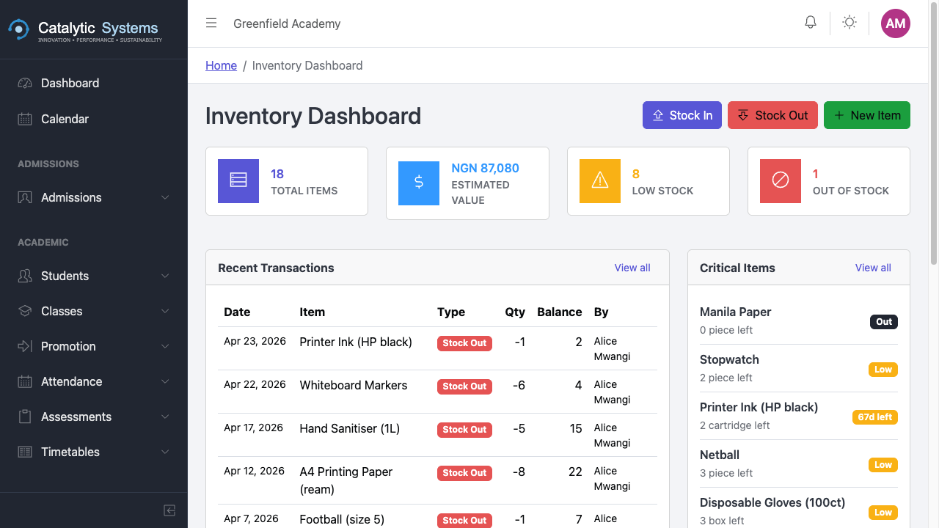Viewport: 939px width, 528px height.
Task: Click the Students sidebar icon
Action: [x=25, y=276]
